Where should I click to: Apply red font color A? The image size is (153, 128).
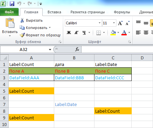124,33
